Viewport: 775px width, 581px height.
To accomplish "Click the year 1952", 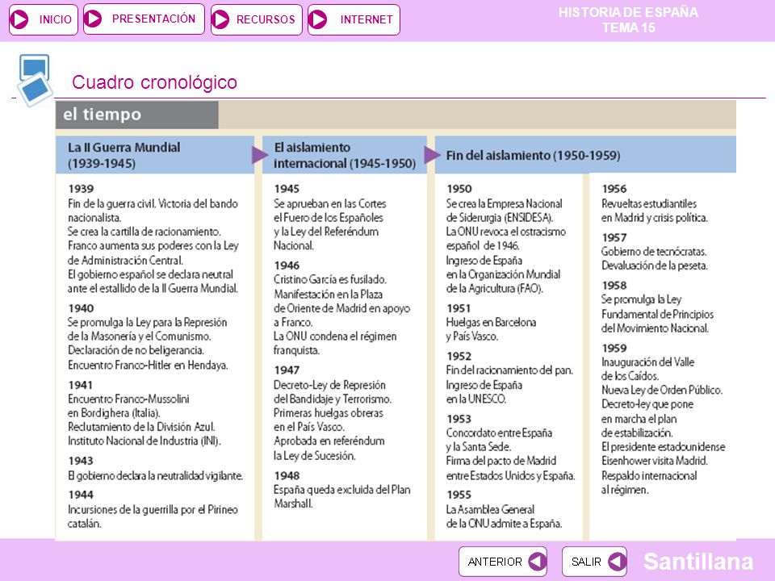I will tap(459, 356).
